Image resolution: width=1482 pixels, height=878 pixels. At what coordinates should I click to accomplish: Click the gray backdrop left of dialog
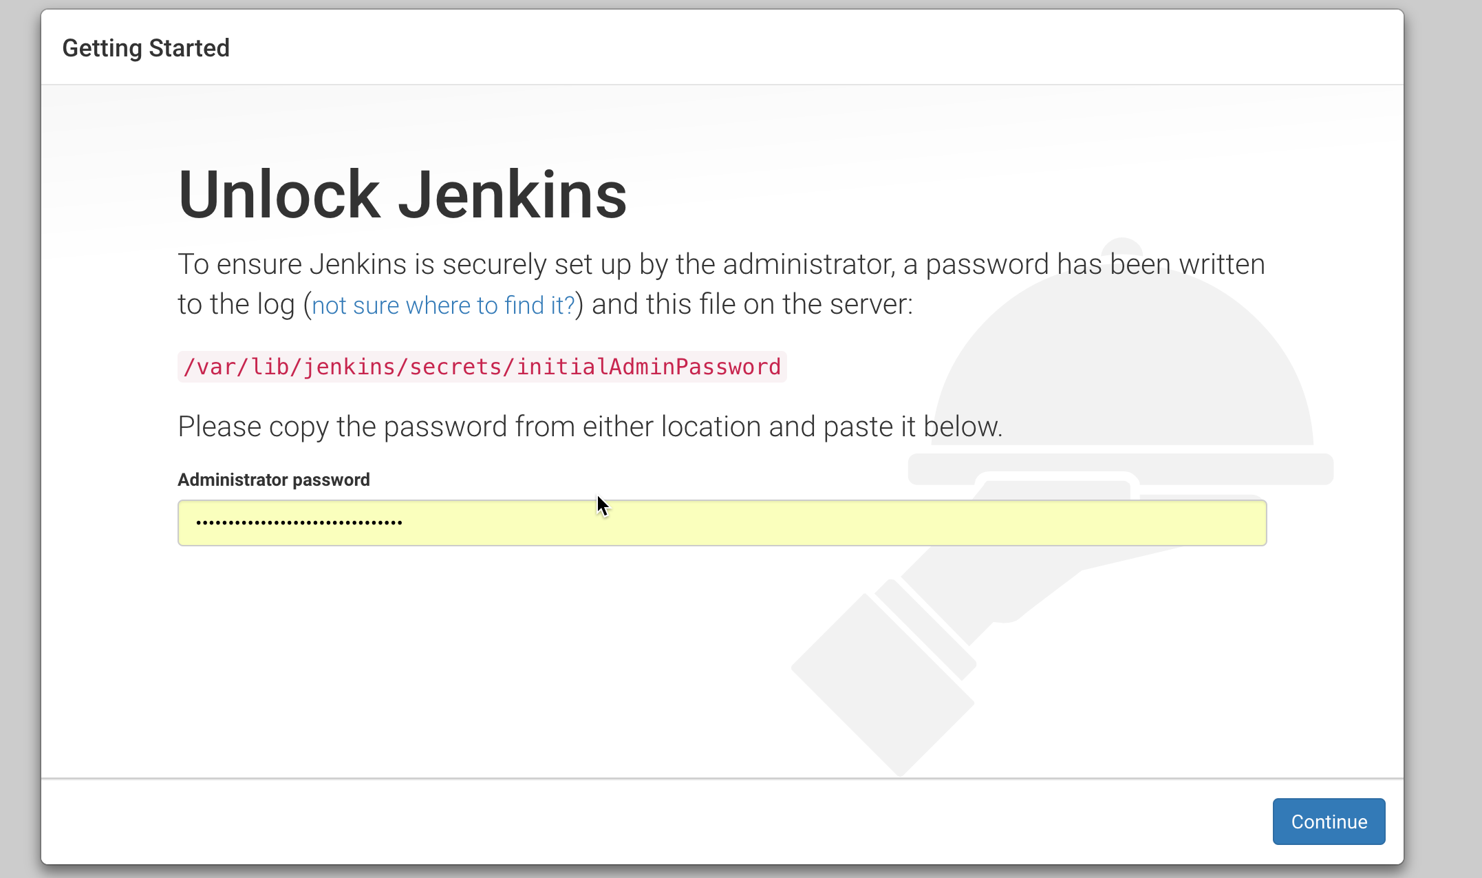[19, 440]
